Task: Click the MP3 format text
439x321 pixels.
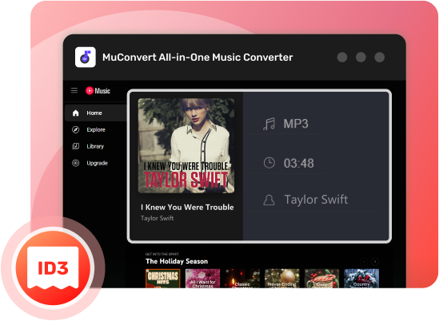Action: [x=296, y=124]
